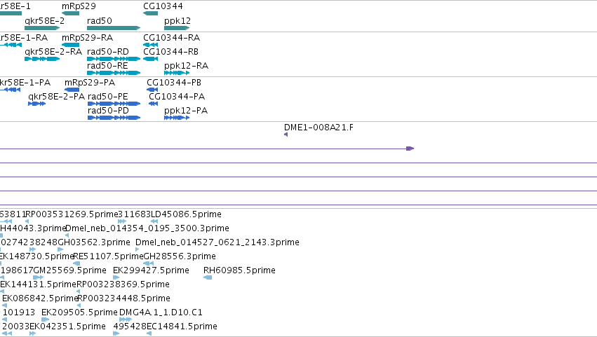This screenshot has height=337, width=597.
Task: Select the DME1-008A21.F label
Action: 318,128
